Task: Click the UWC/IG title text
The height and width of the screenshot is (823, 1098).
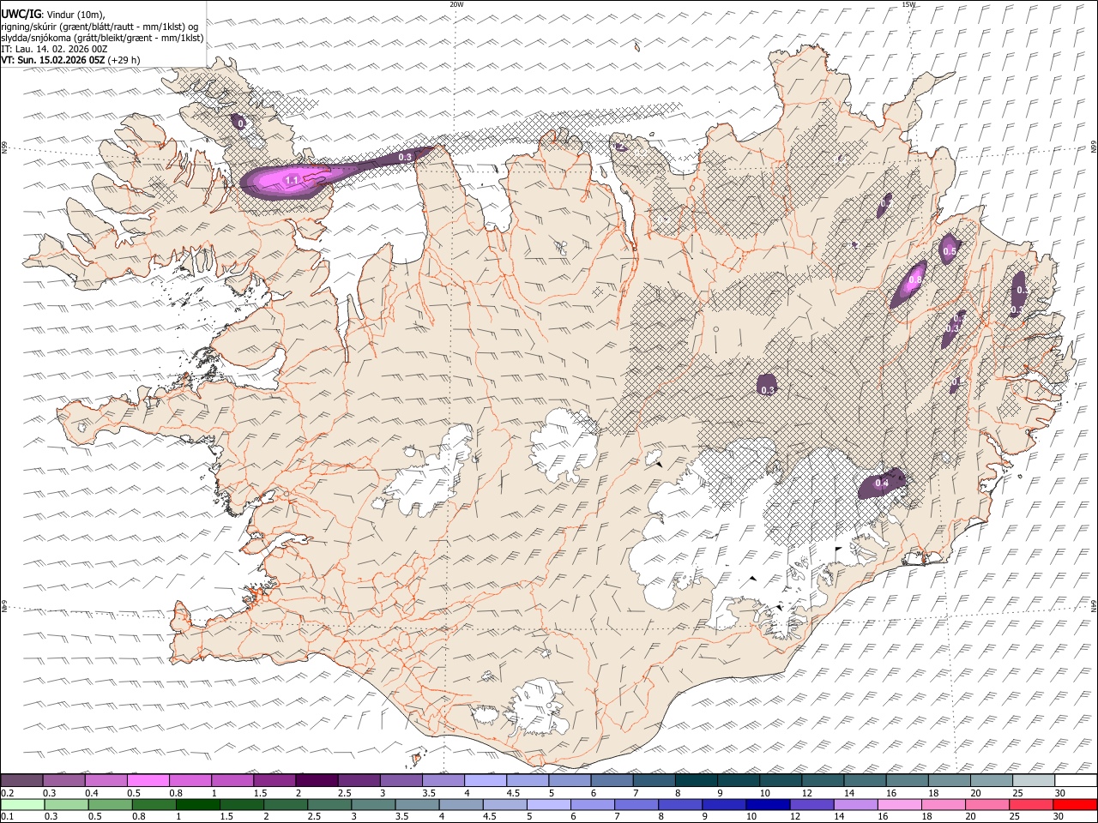Action: [x=21, y=15]
